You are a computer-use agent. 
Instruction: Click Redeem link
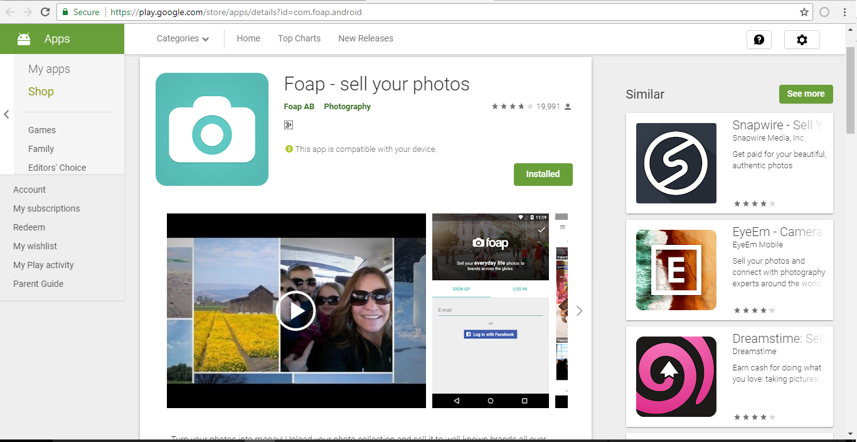[x=29, y=227]
